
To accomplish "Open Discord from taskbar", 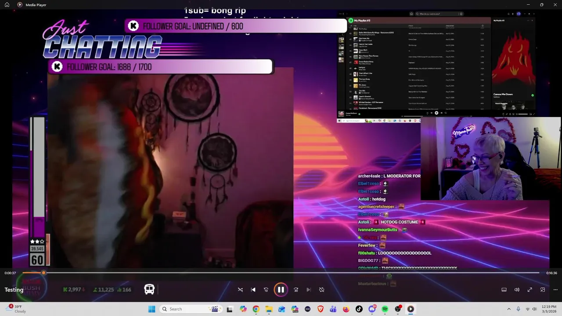I will (372, 309).
